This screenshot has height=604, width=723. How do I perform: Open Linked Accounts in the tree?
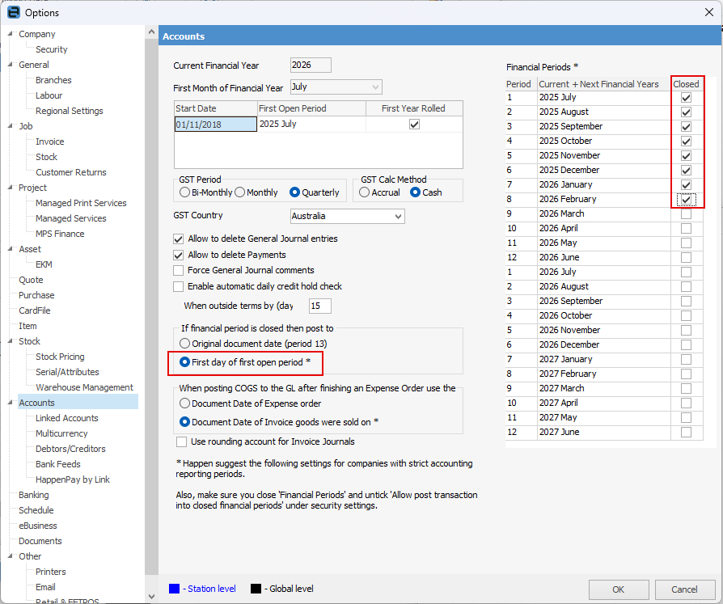point(66,418)
